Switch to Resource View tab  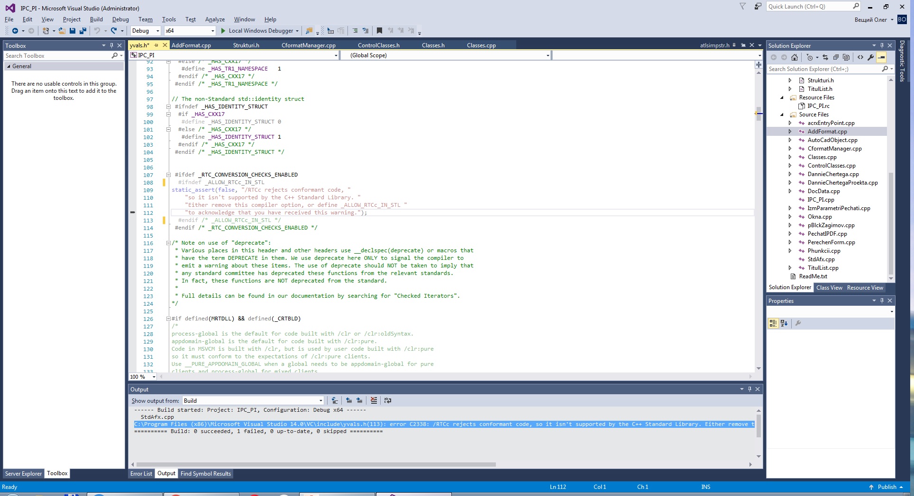865,288
